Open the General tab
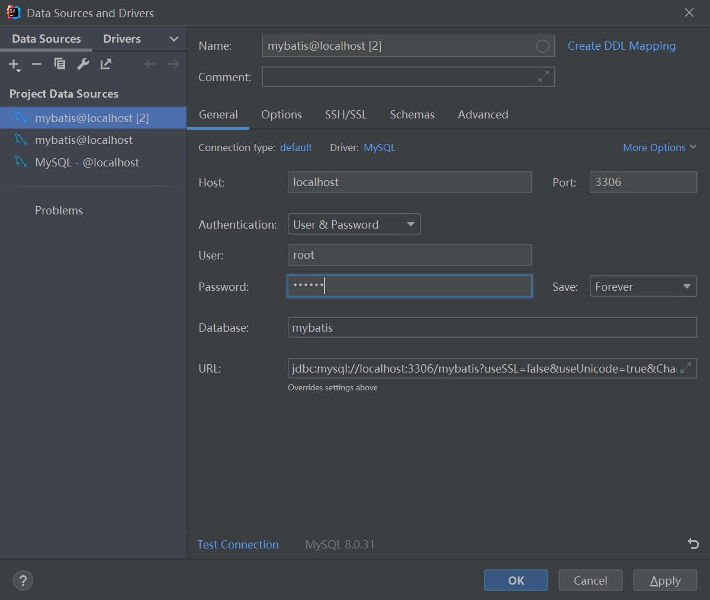Image resolution: width=710 pixels, height=600 pixels. pos(219,114)
